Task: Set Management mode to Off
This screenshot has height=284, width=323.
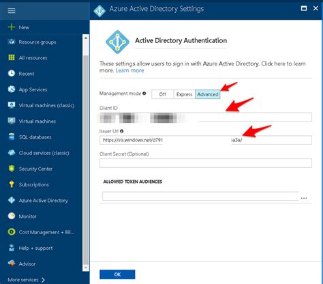Action: (162, 94)
